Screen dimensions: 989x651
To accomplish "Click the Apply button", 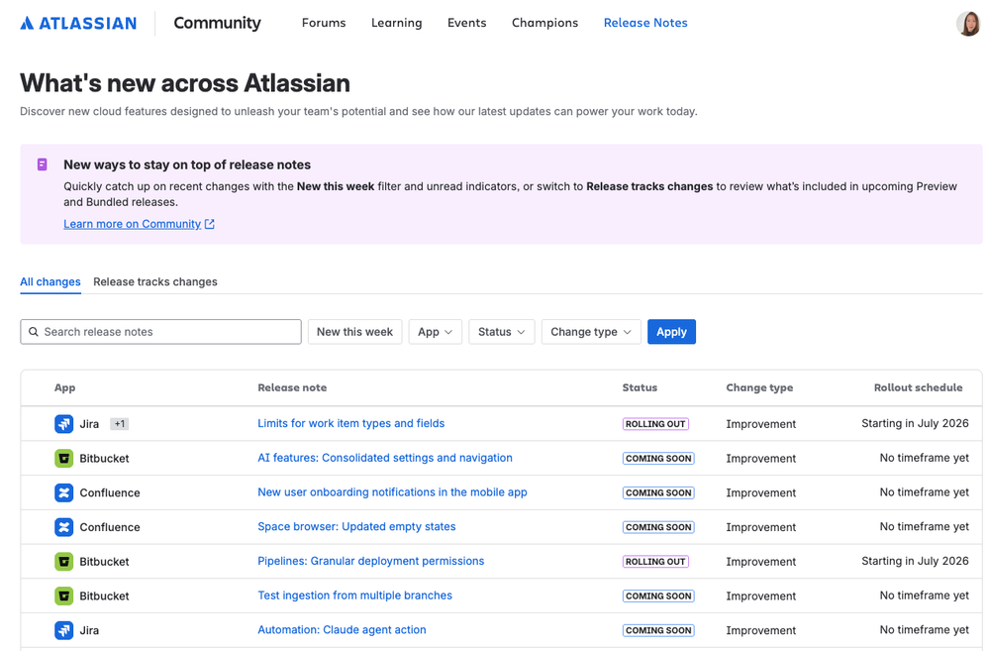I will (x=671, y=332).
